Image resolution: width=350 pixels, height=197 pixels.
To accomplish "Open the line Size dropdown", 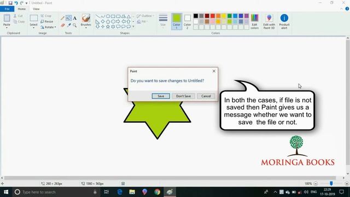I will (163, 21).
